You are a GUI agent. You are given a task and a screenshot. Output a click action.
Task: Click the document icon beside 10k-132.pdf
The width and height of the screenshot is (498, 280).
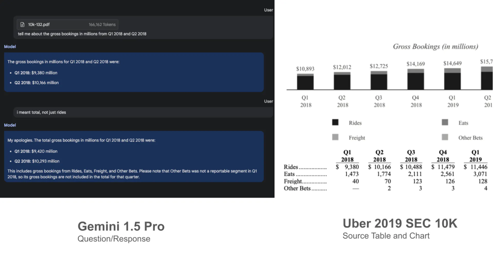[x=22, y=24]
